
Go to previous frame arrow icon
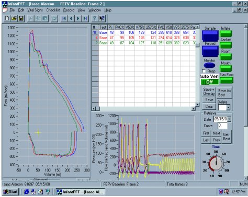click(x=71, y=18)
